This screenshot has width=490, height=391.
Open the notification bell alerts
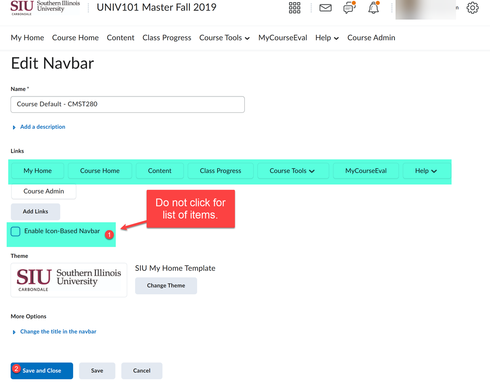(373, 8)
